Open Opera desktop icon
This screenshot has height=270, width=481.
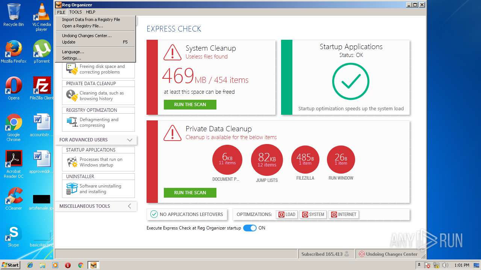click(14, 88)
